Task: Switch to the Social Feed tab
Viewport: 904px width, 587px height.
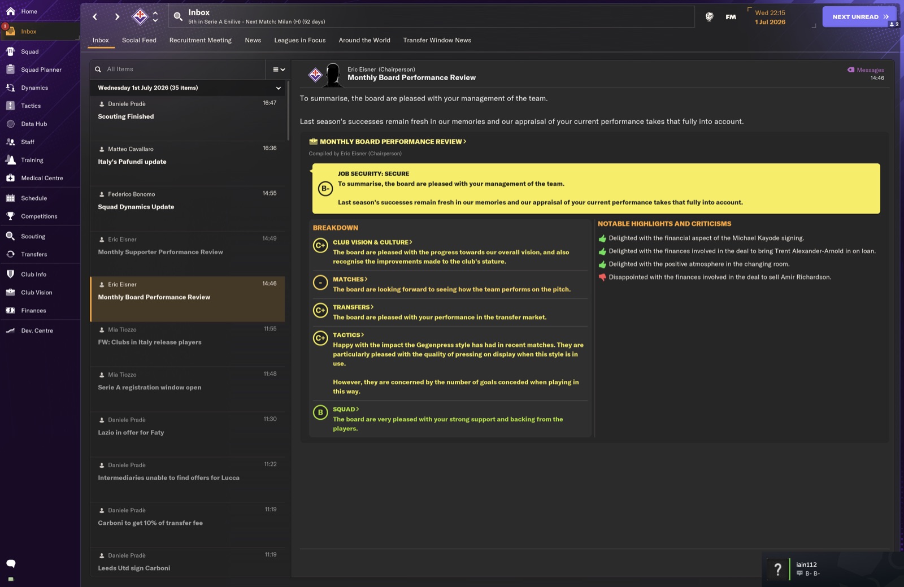Action: pyautogui.click(x=139, y=41)
